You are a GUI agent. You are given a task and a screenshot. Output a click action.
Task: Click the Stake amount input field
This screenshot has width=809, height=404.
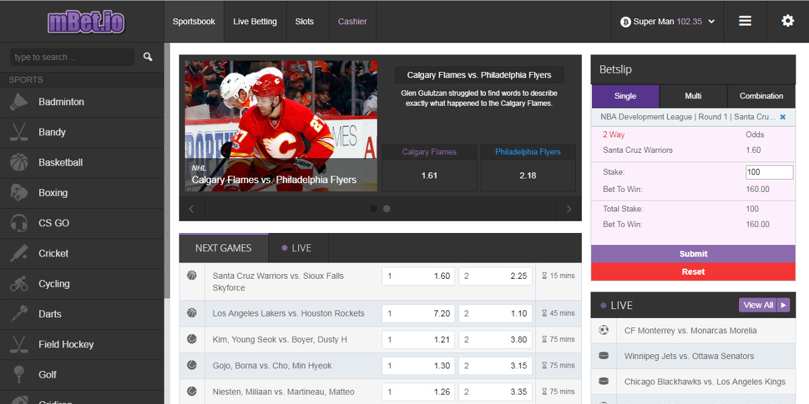click(x=769, y=172)
